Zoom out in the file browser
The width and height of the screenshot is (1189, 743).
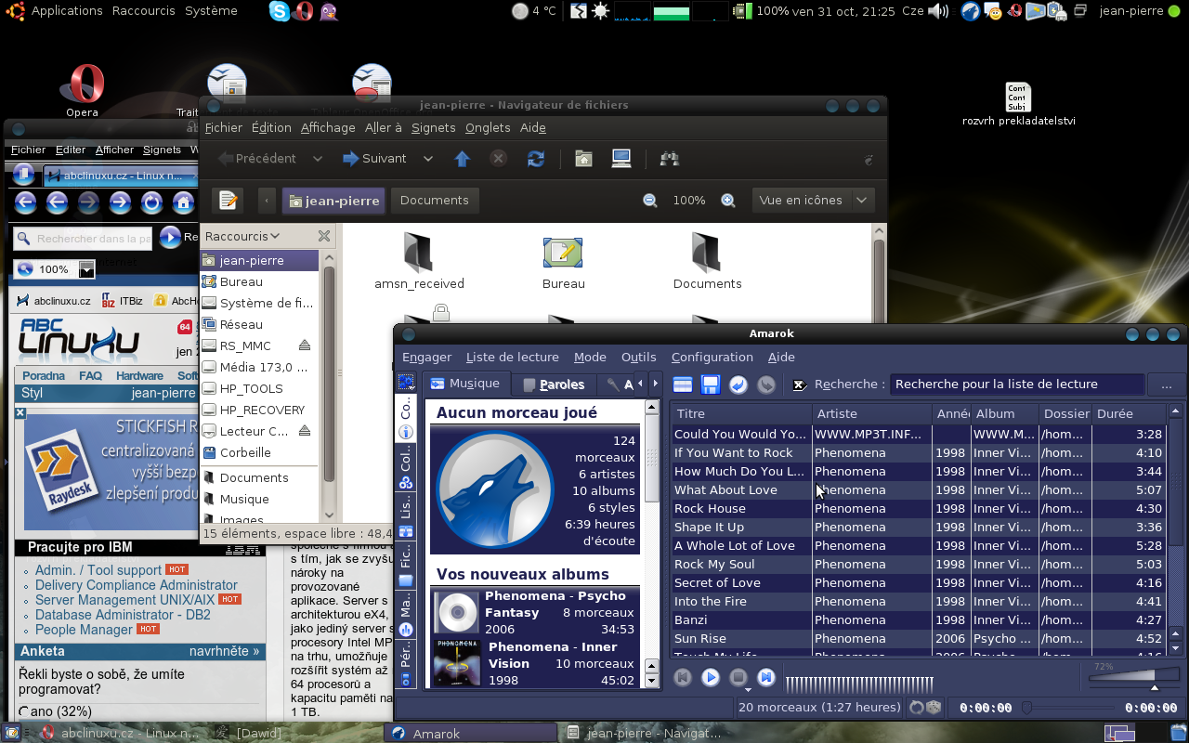point(650,200)
